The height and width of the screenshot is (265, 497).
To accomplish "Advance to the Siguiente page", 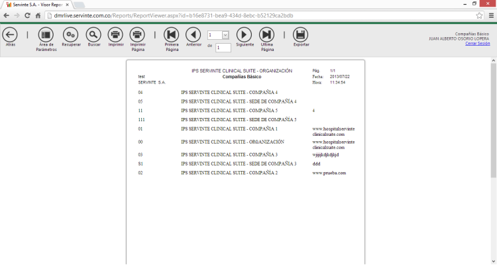I will [x=245, y=34].
